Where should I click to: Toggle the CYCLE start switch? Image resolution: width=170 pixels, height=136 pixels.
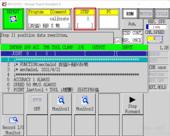tap(162, 14)
